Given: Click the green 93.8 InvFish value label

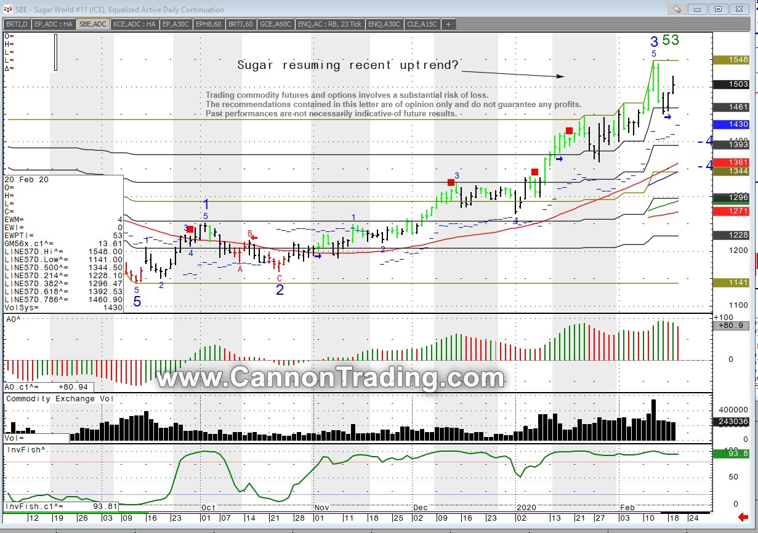Looking at the screenshot, I should click(x=731, y=454).
